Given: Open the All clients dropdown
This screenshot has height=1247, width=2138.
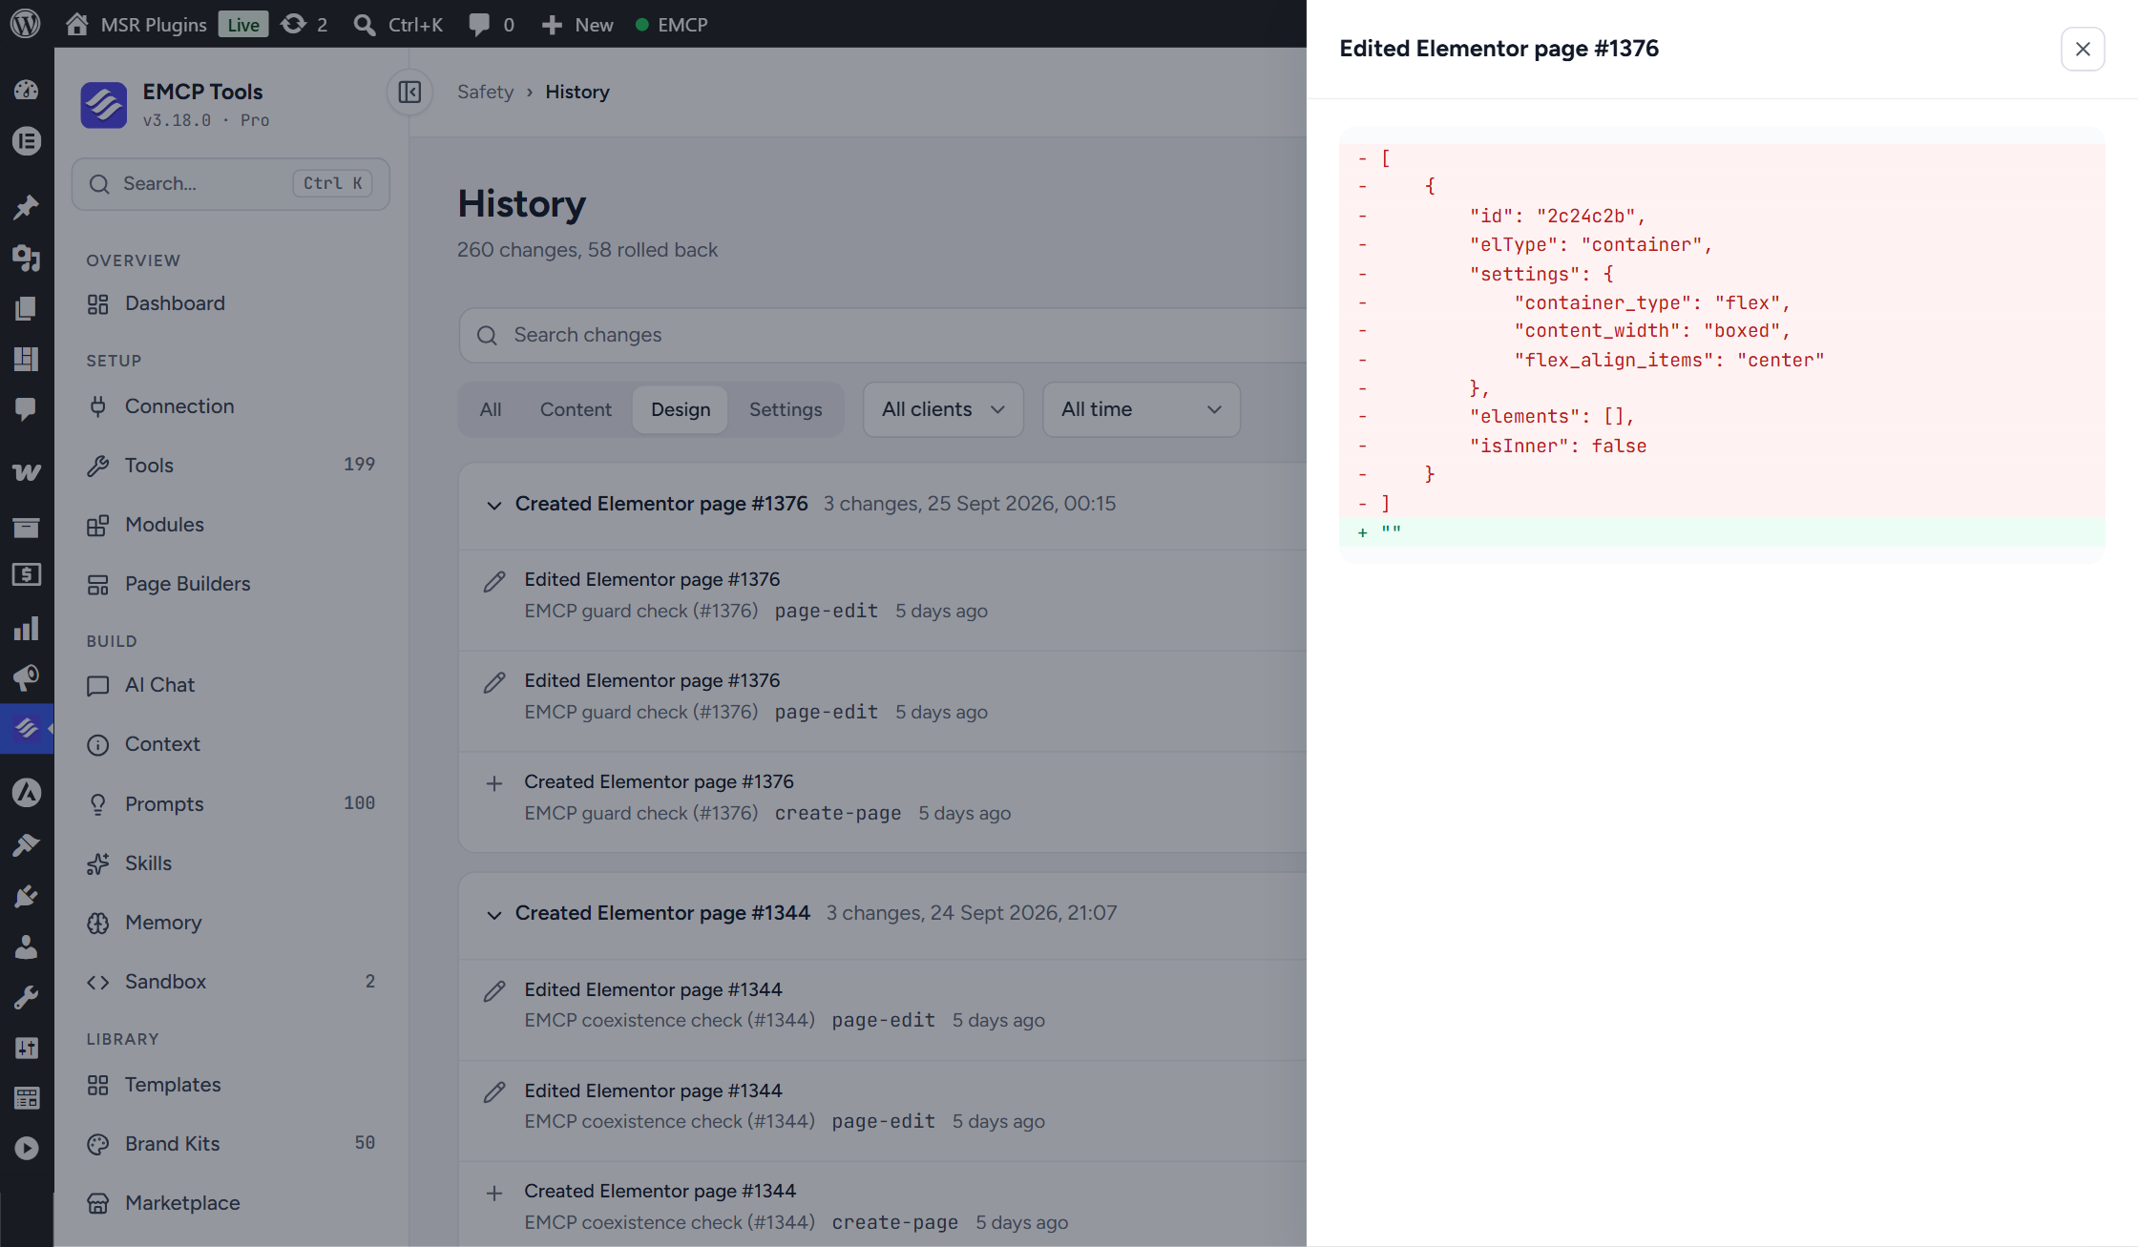Looking at the screenshot, I should 943,409.
